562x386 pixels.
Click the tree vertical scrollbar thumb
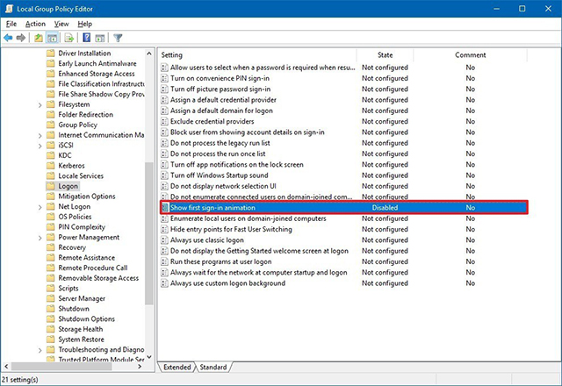click(x=149, y=233)
